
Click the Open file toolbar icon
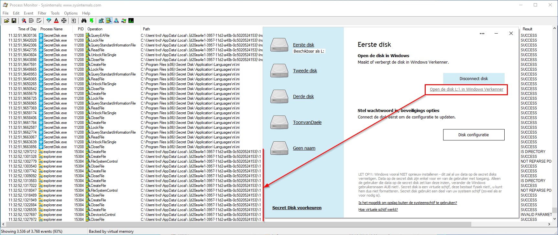click(6, 21)
